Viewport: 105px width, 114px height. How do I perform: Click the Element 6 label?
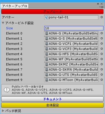14,64
